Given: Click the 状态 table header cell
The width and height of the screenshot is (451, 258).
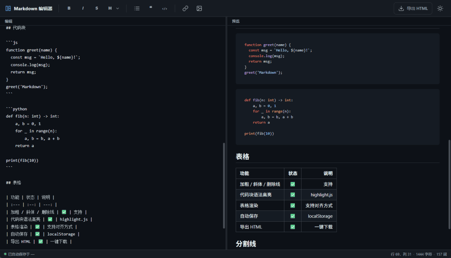Looking at the screenshot, I should point(293,173).
